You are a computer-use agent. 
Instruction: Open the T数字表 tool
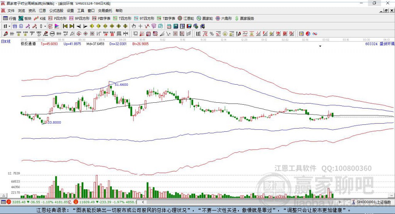tap(166, 19)
